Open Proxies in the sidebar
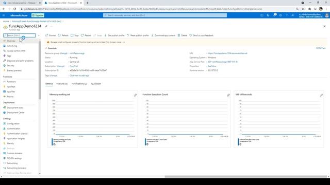This screenshot has width=330, height=185. (x=10, y=97)
